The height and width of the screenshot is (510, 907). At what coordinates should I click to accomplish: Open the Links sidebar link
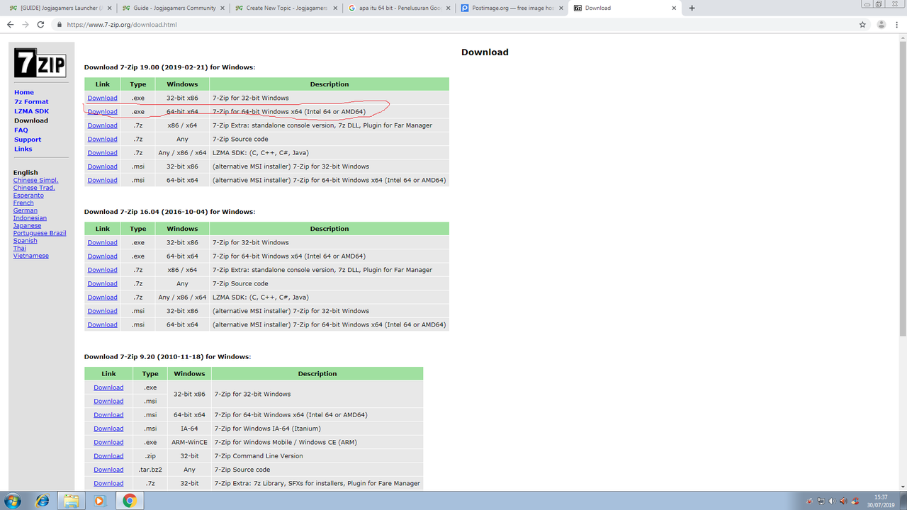click(23, 149)
